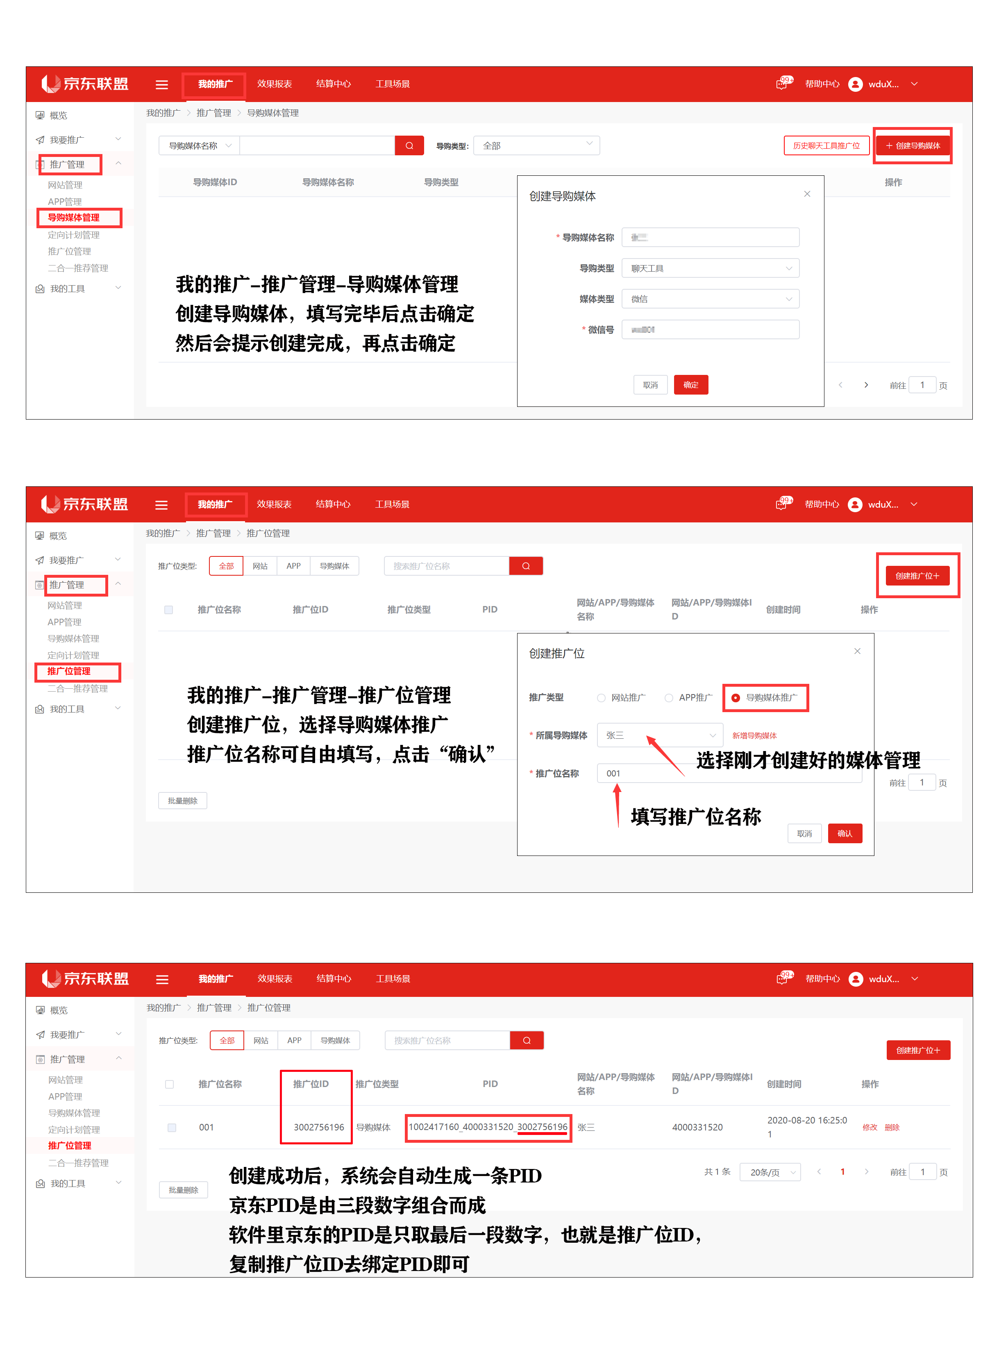Click 99+ message icon in row 001 screenshot
Viewport: 999px width, 1364px height.
785,978
